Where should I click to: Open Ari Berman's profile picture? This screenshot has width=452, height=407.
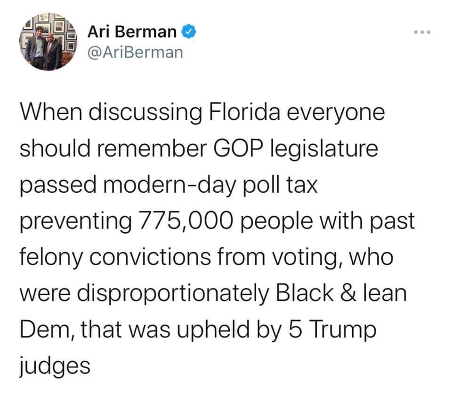48,41
